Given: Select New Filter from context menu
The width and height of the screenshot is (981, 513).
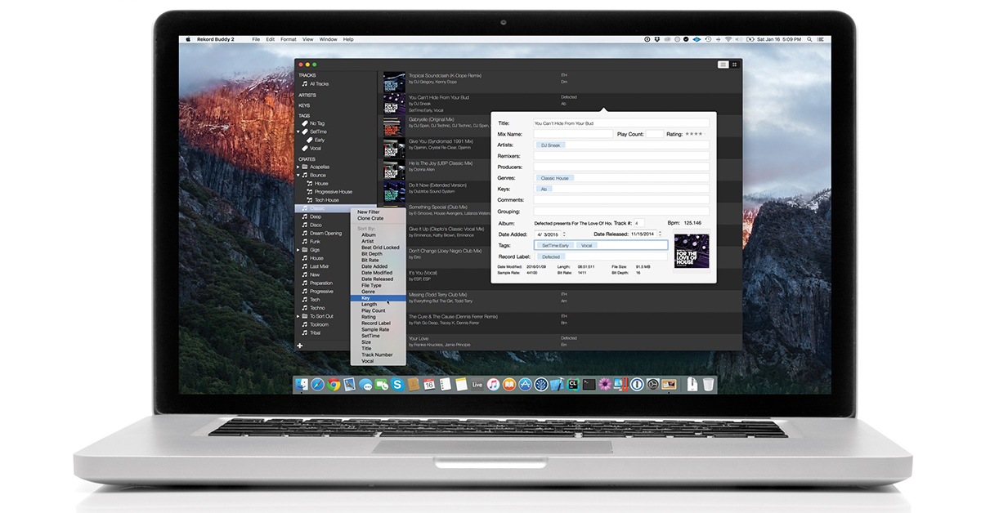Looking at the screenshot, I should tap(368, 212).
